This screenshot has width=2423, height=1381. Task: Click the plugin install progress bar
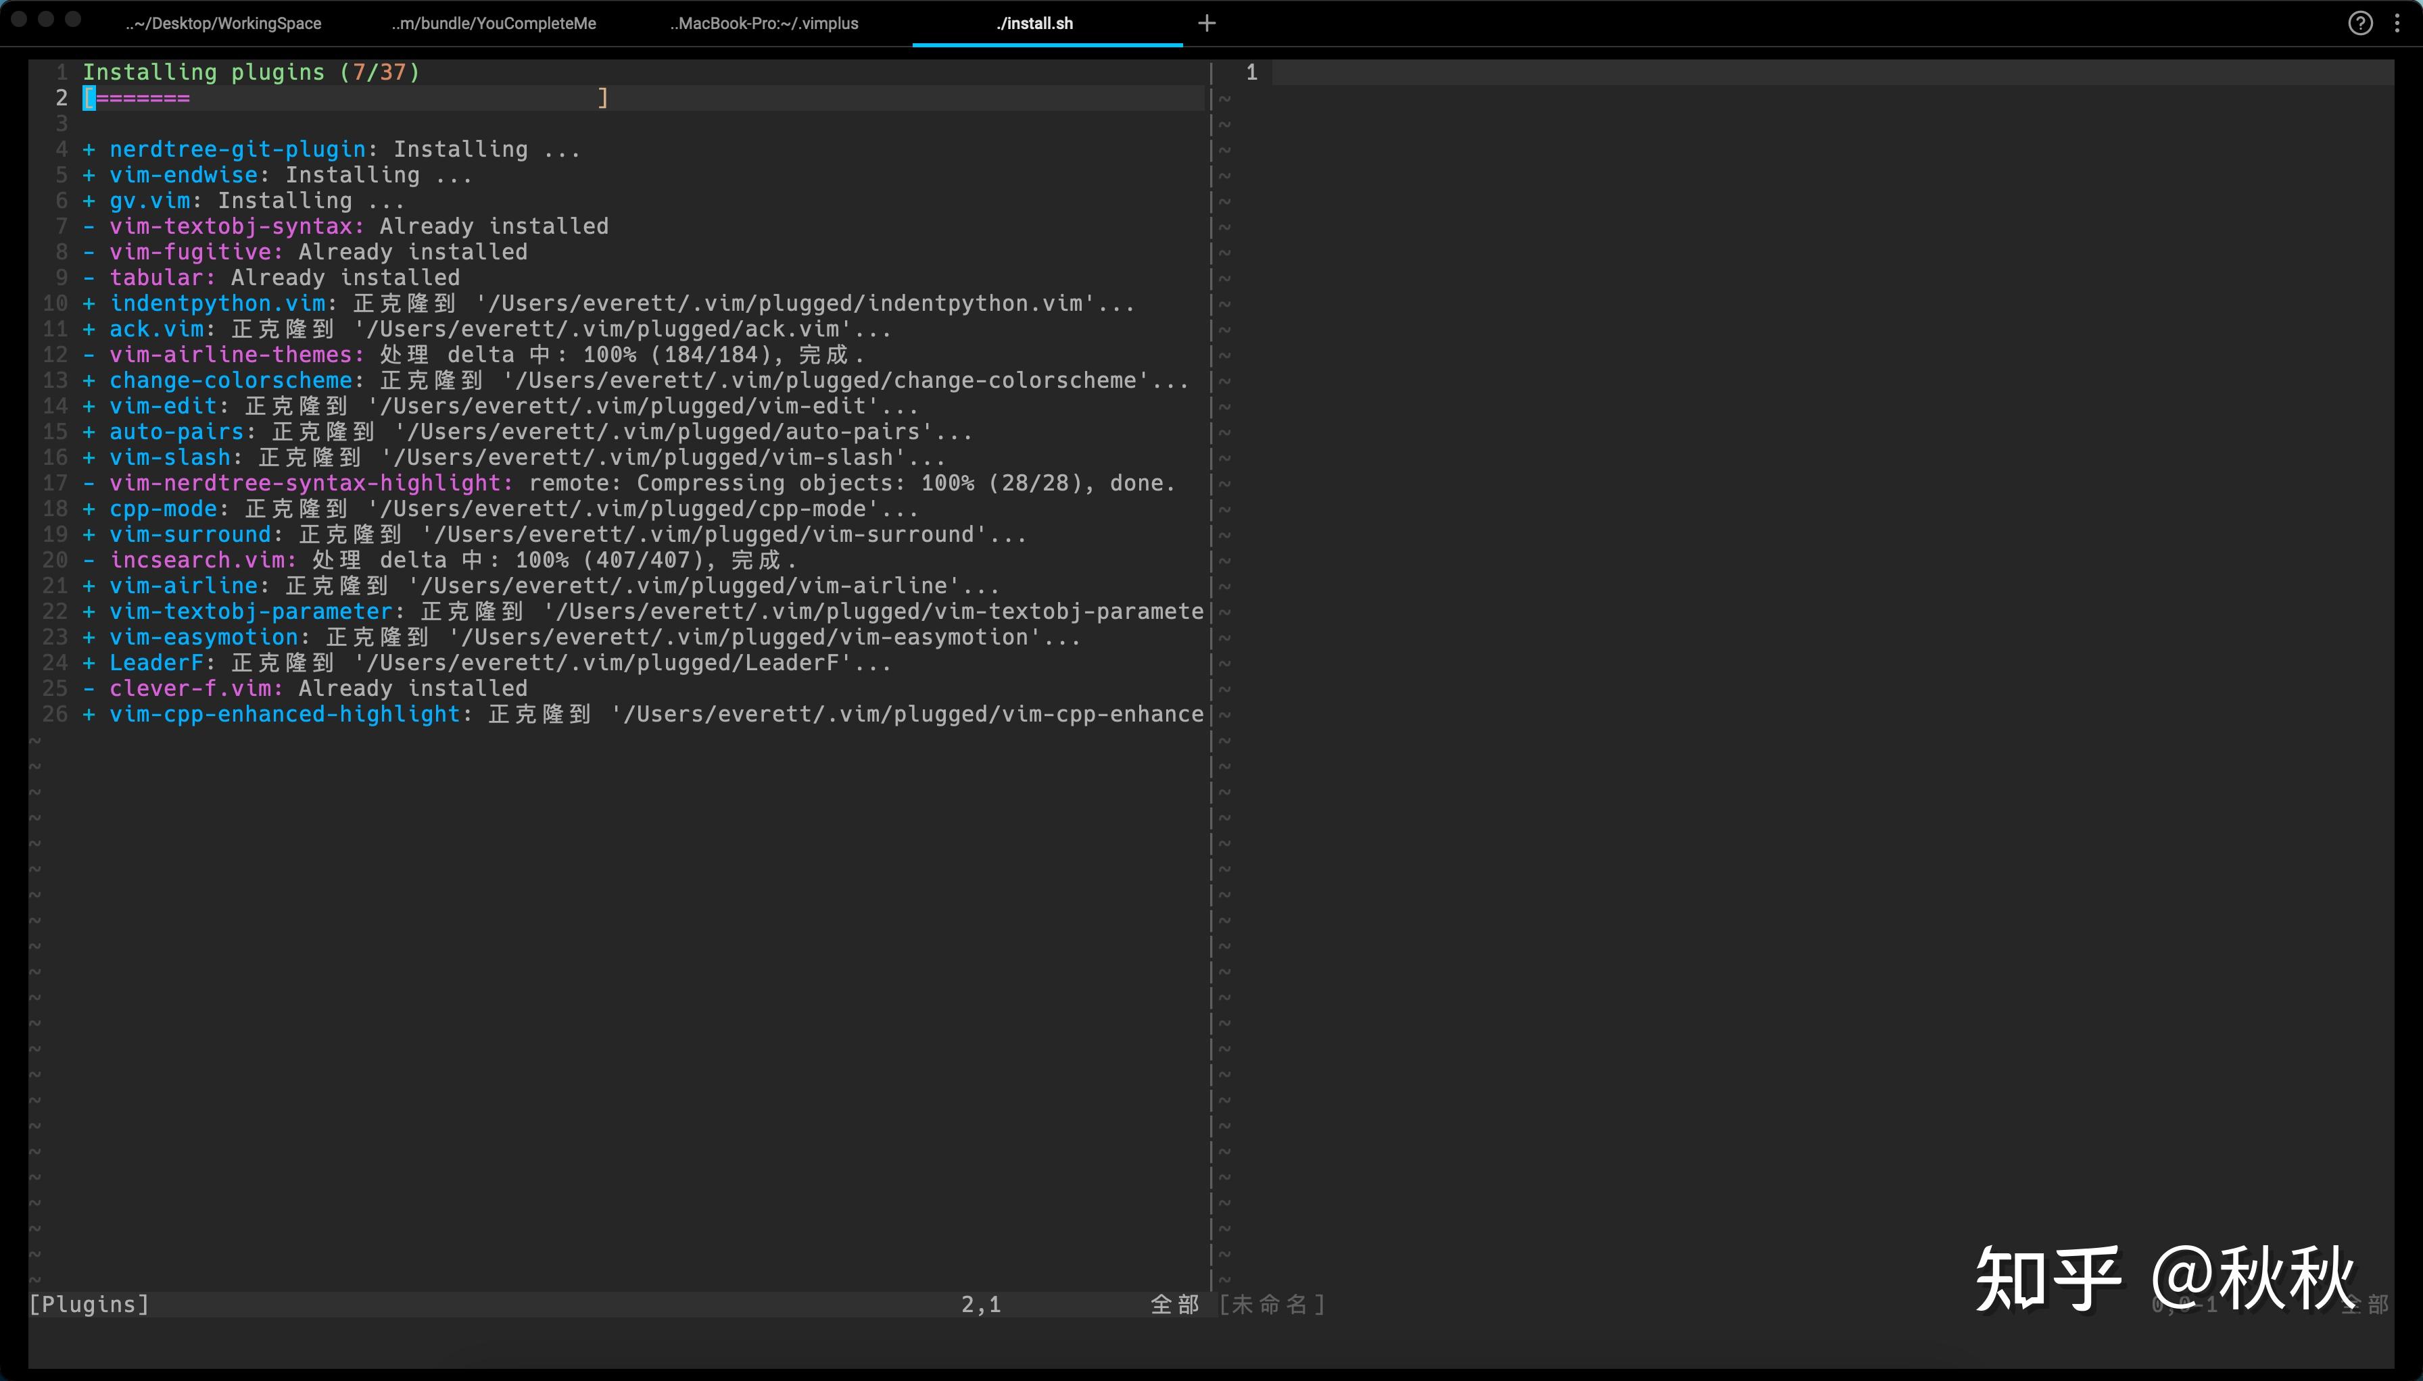(346, 98)
